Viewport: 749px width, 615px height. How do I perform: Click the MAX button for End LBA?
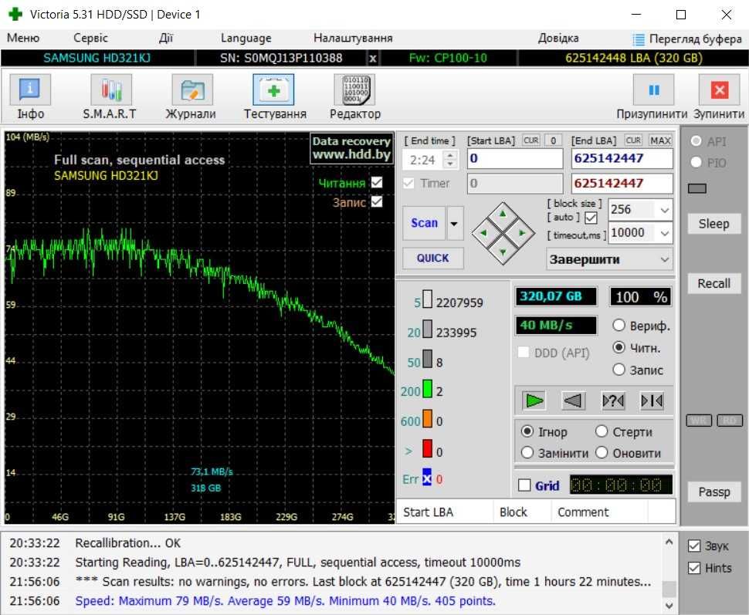(x=661, y=140)
